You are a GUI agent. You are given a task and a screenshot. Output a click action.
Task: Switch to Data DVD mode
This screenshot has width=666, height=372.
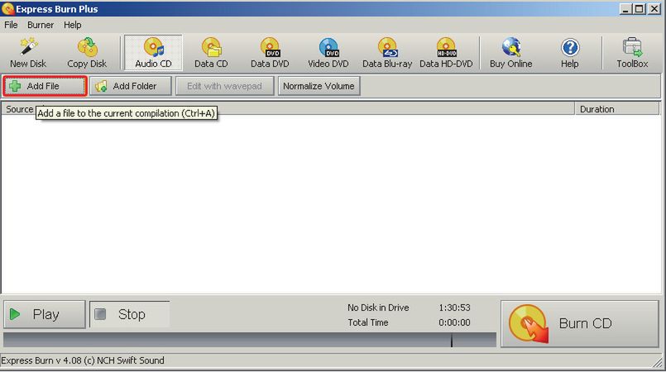click(270, 53)
